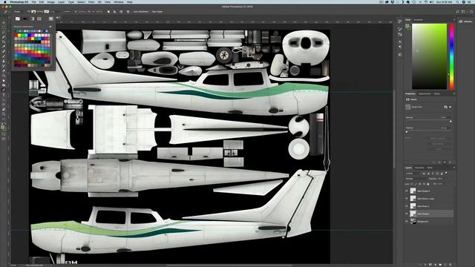Choose the Gradient fill icon

(x=32, y=19)
